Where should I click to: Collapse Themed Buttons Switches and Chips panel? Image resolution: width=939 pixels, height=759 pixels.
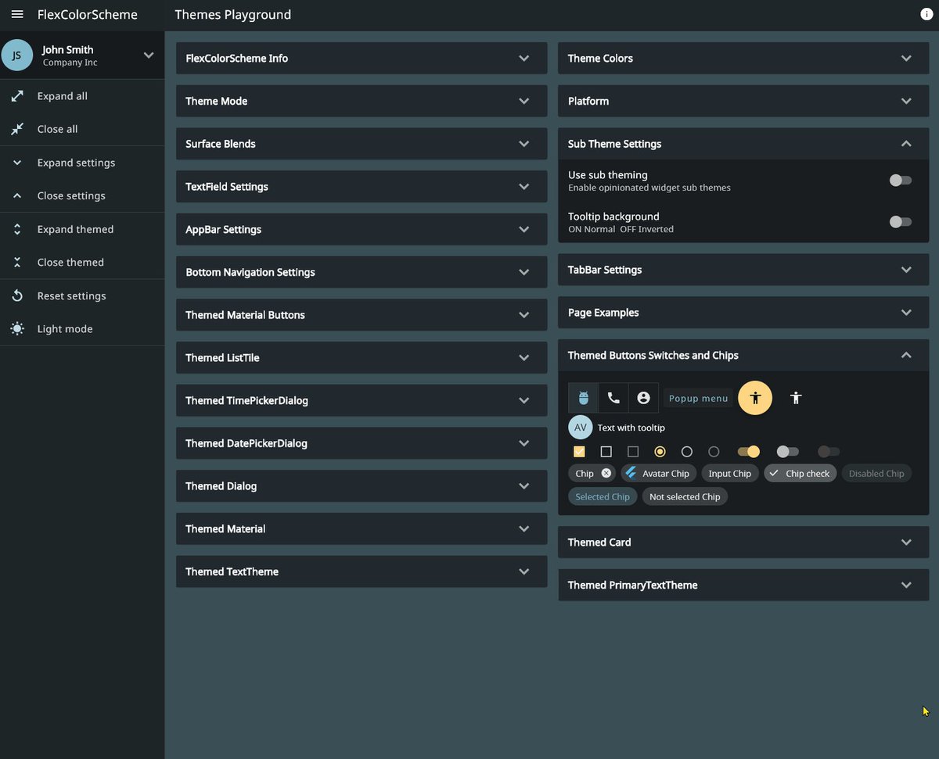743,356
